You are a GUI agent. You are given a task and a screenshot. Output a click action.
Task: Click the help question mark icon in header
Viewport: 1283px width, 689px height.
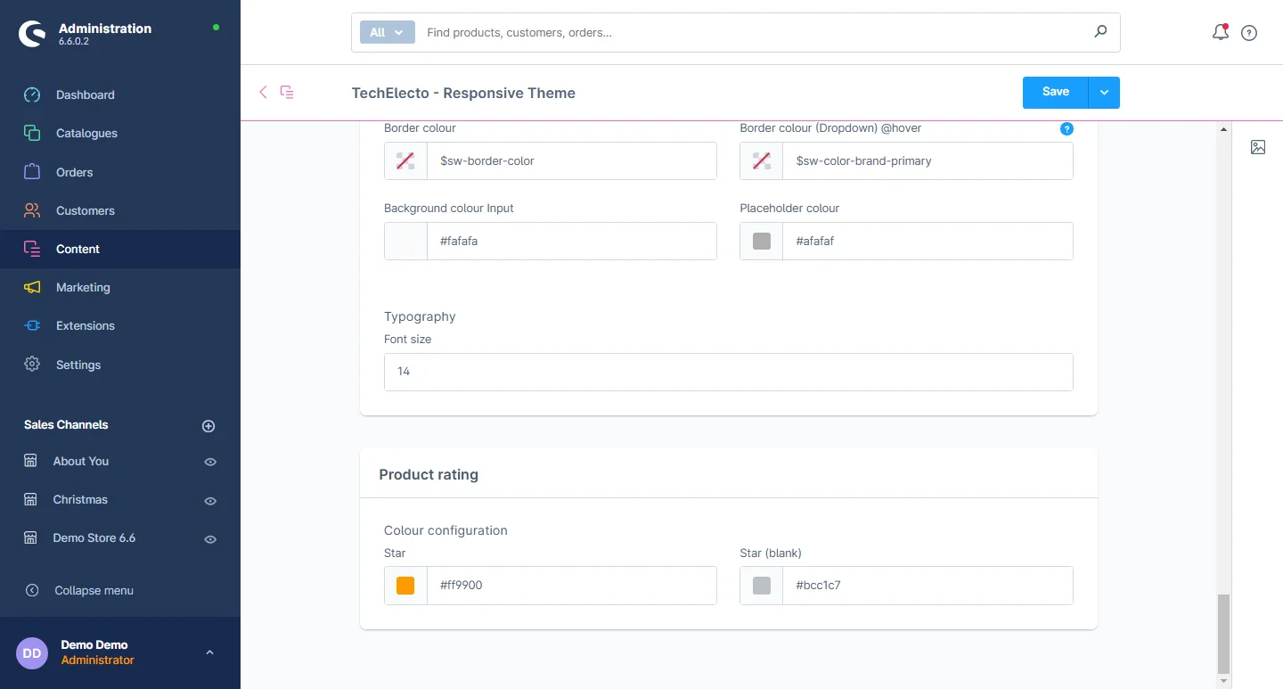pos(1249,33)
